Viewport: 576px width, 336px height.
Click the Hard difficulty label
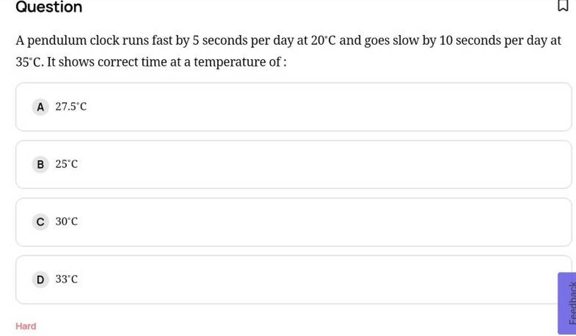coord(26,326)
